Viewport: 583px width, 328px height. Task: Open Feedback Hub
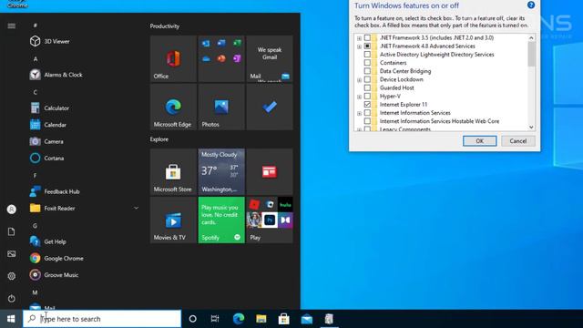55,191
